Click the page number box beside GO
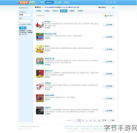The image size is (137, 133). [110, 120]
